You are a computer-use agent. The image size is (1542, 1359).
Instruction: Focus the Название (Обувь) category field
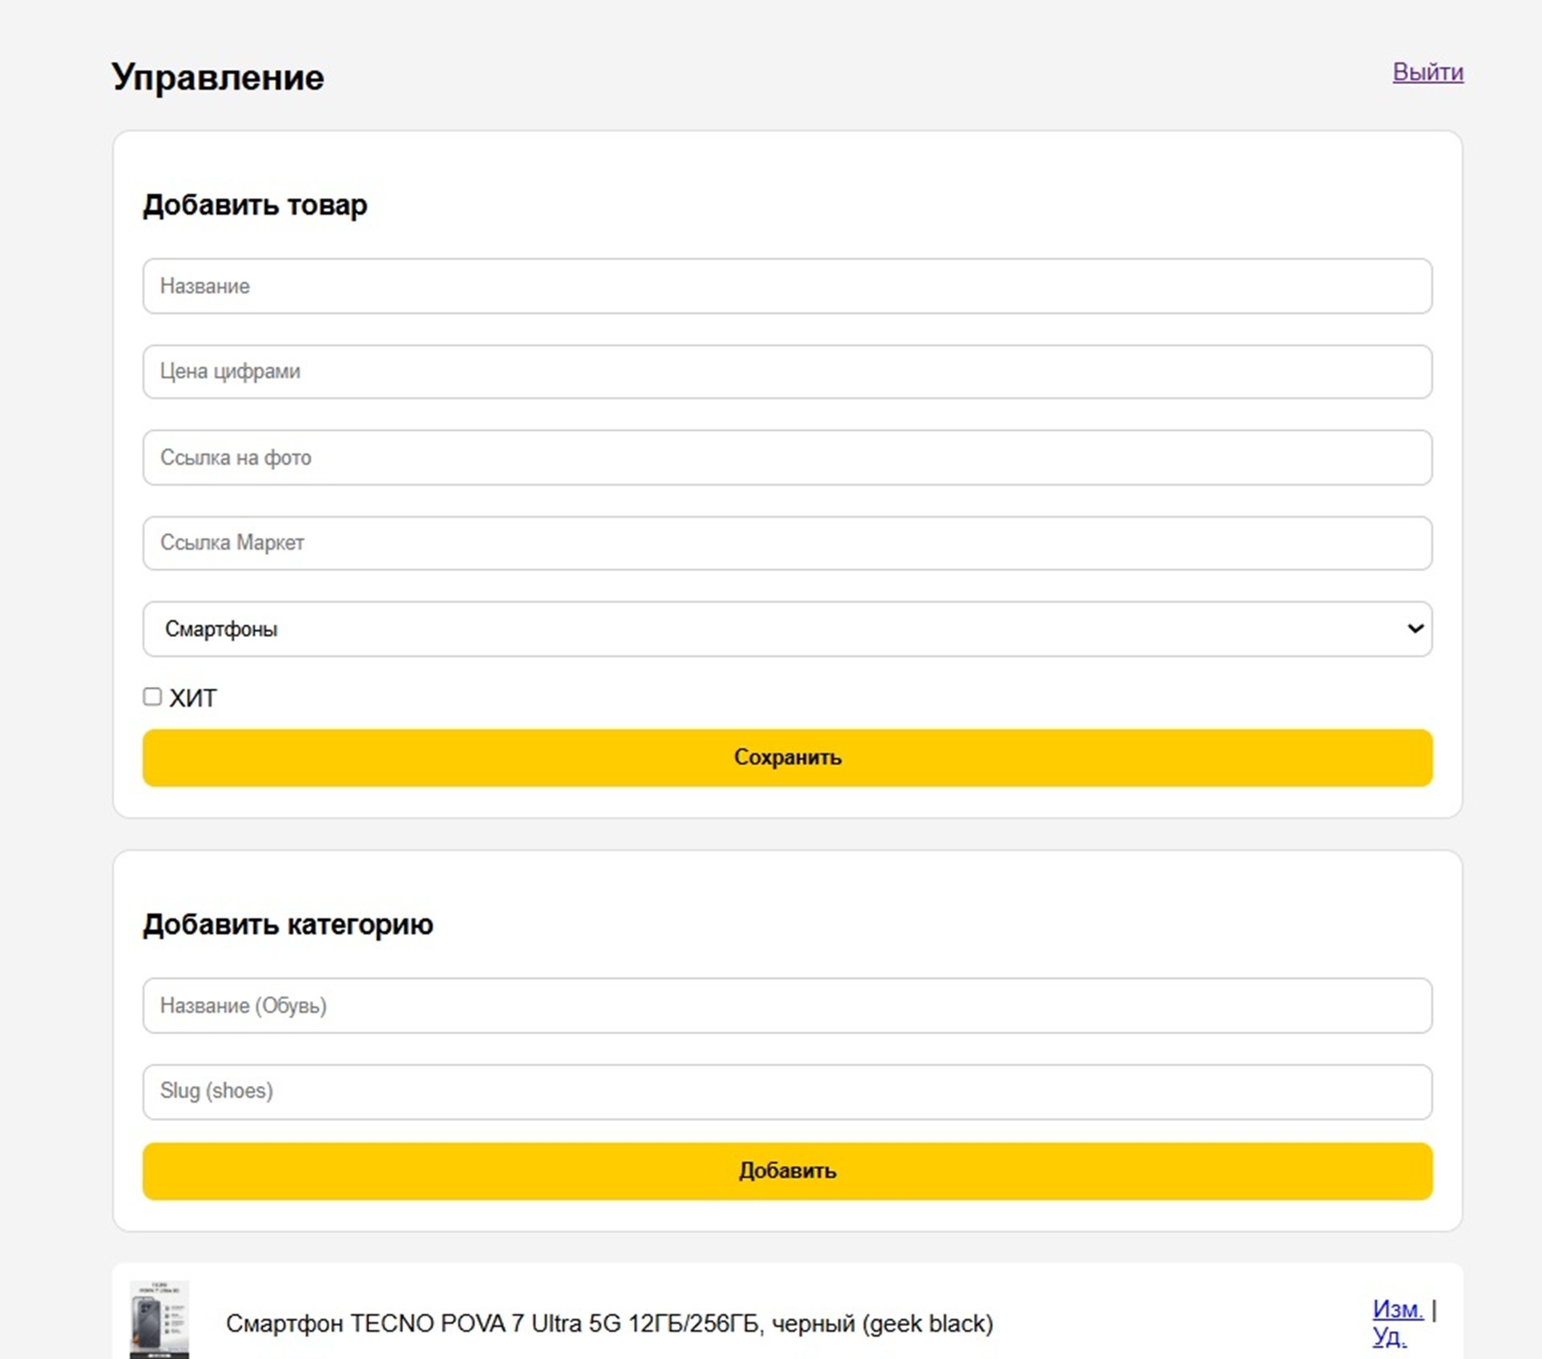[786, 1006]
